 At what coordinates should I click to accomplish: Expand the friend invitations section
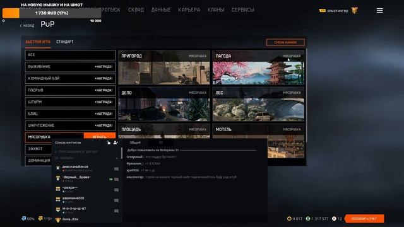tap(76, 151)
